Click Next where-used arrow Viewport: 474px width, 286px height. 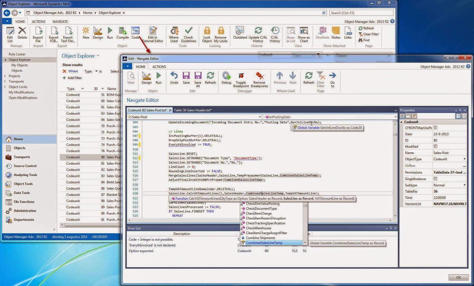coord(293,78)
